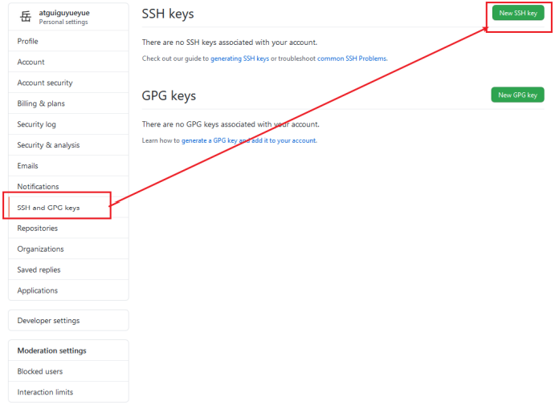Select Notifications in the sidebar

[38, 187]
